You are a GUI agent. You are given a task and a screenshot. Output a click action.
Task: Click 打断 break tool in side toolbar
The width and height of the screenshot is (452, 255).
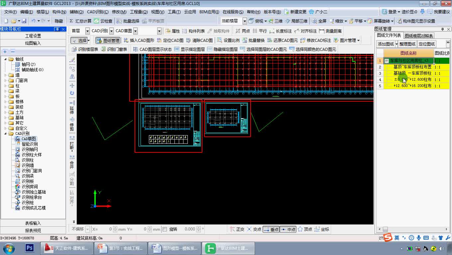72,144
